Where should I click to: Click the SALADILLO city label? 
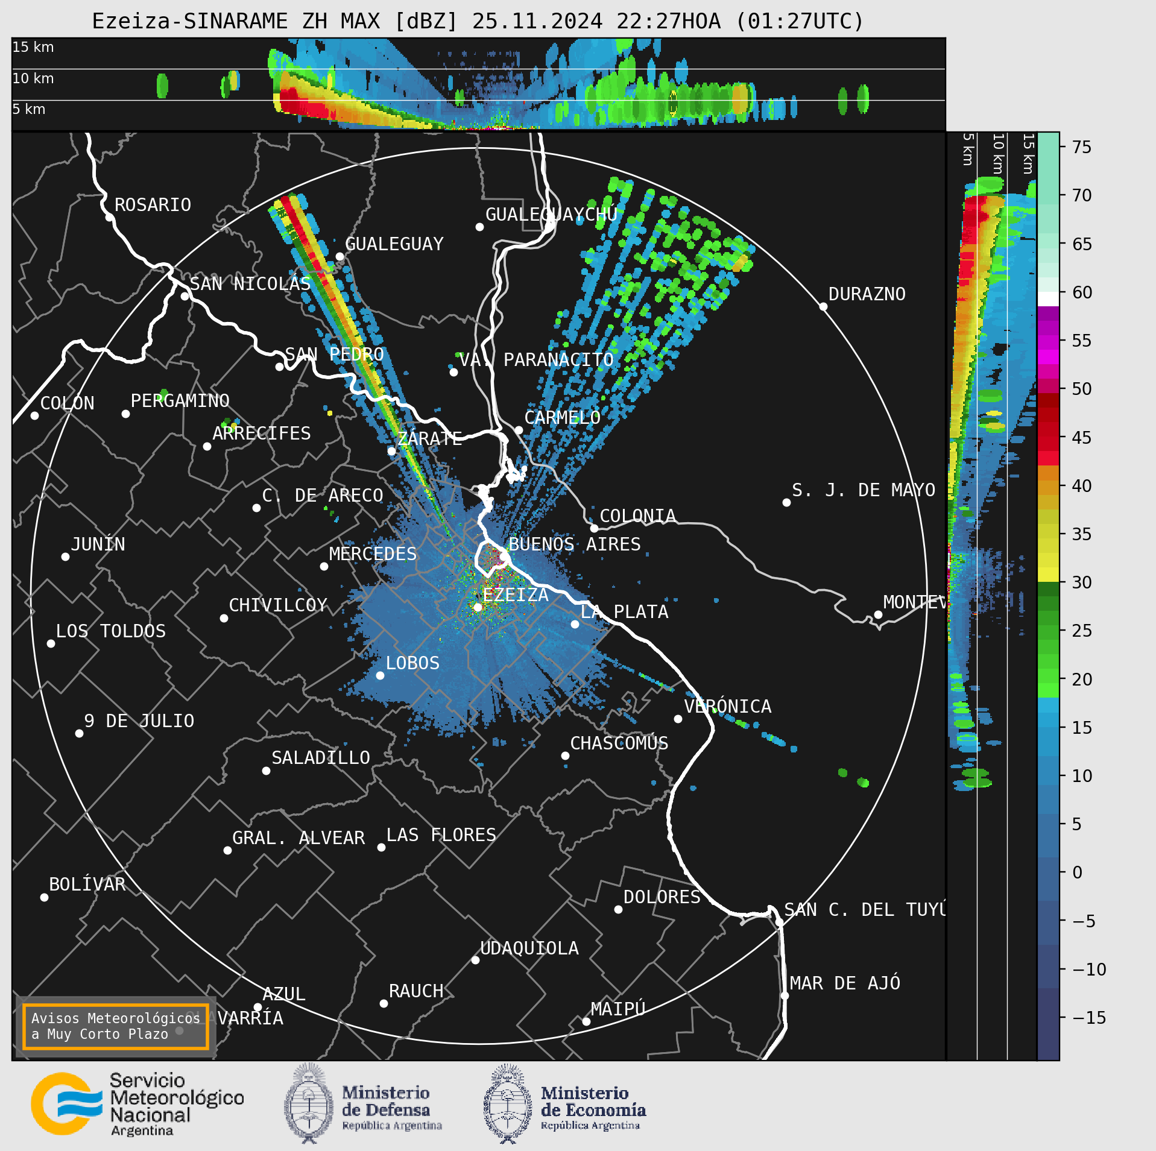click(x=320, y=758)
